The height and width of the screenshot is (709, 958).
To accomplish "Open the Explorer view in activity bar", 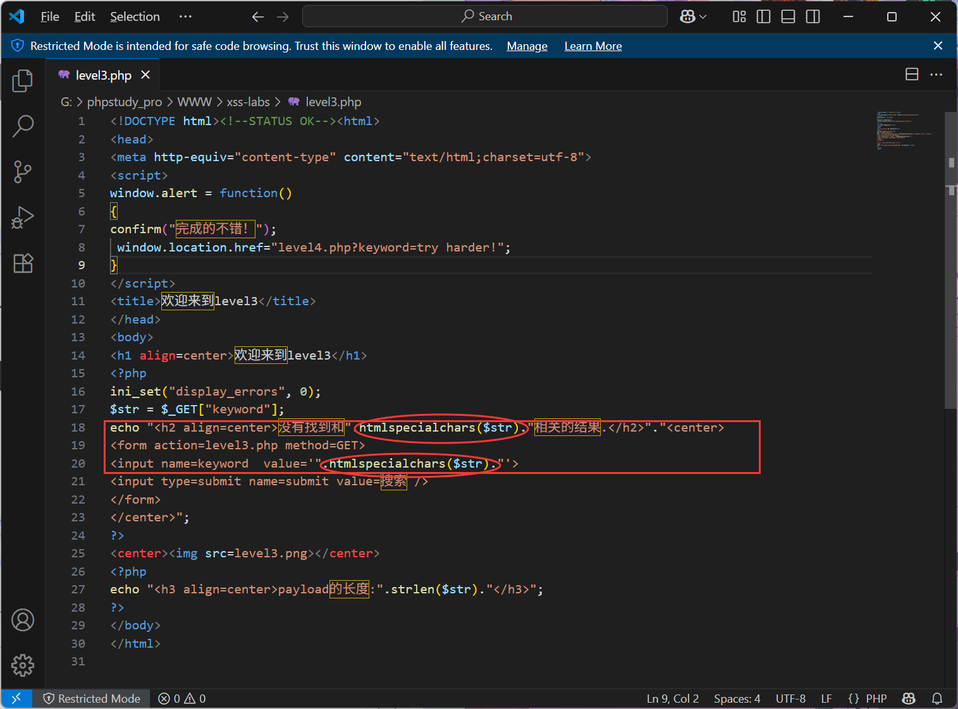I will (23, 80).
